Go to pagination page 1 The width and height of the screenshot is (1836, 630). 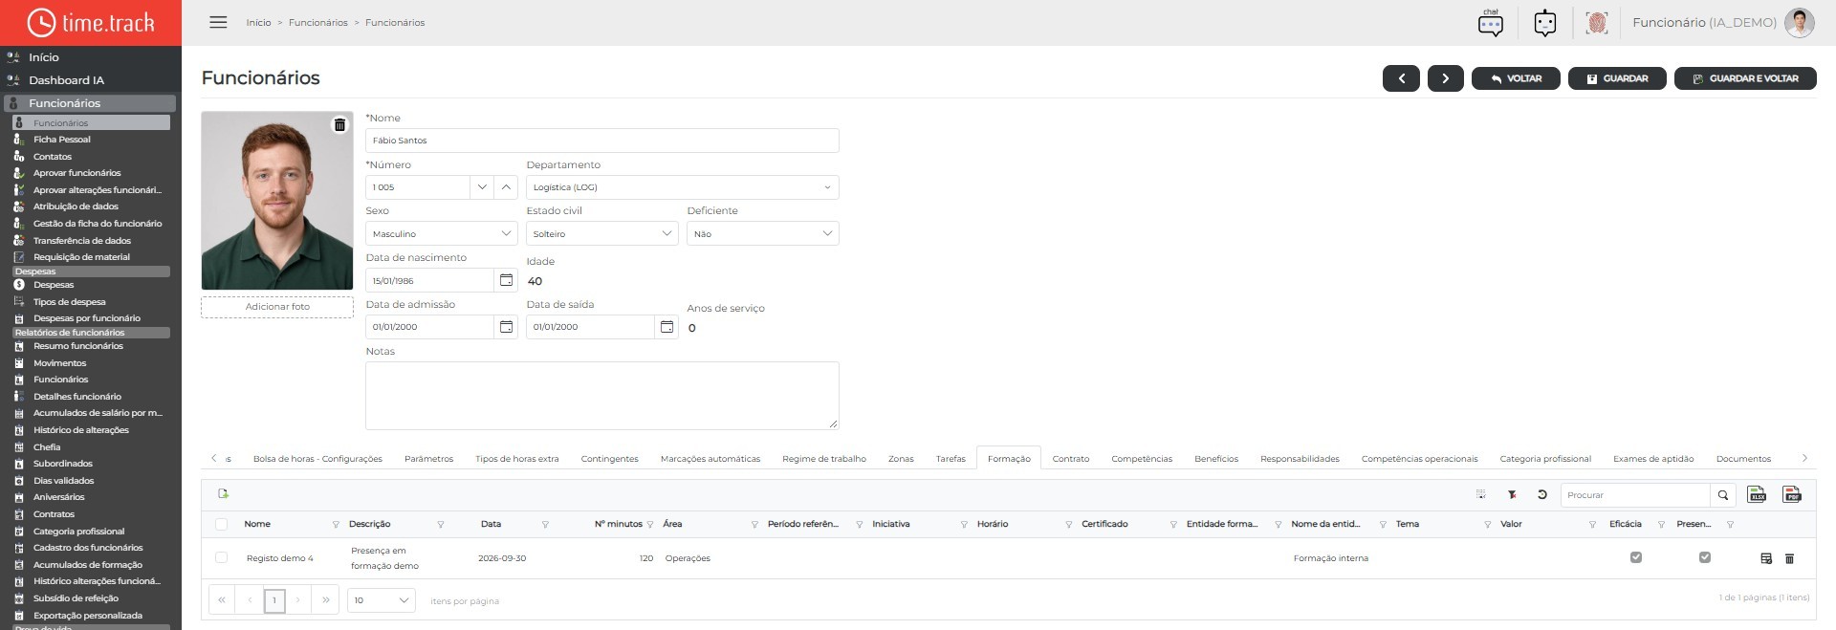coord(274,600)
